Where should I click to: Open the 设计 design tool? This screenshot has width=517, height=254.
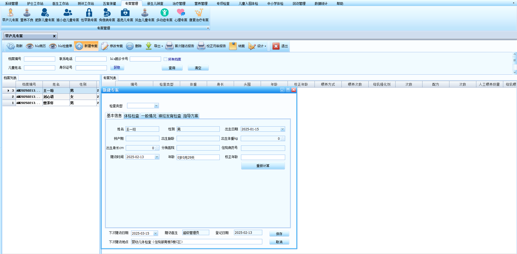(257, 46)
